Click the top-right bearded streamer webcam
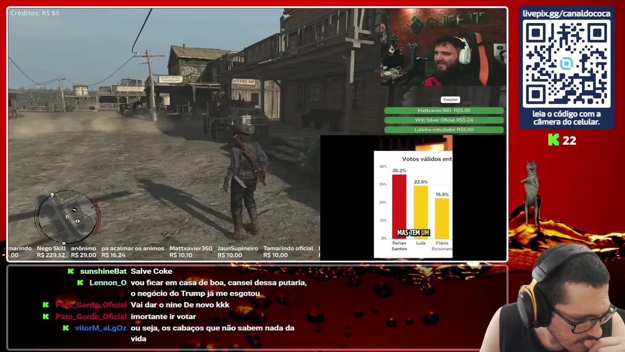625x352 pixels. coord(443,47)
